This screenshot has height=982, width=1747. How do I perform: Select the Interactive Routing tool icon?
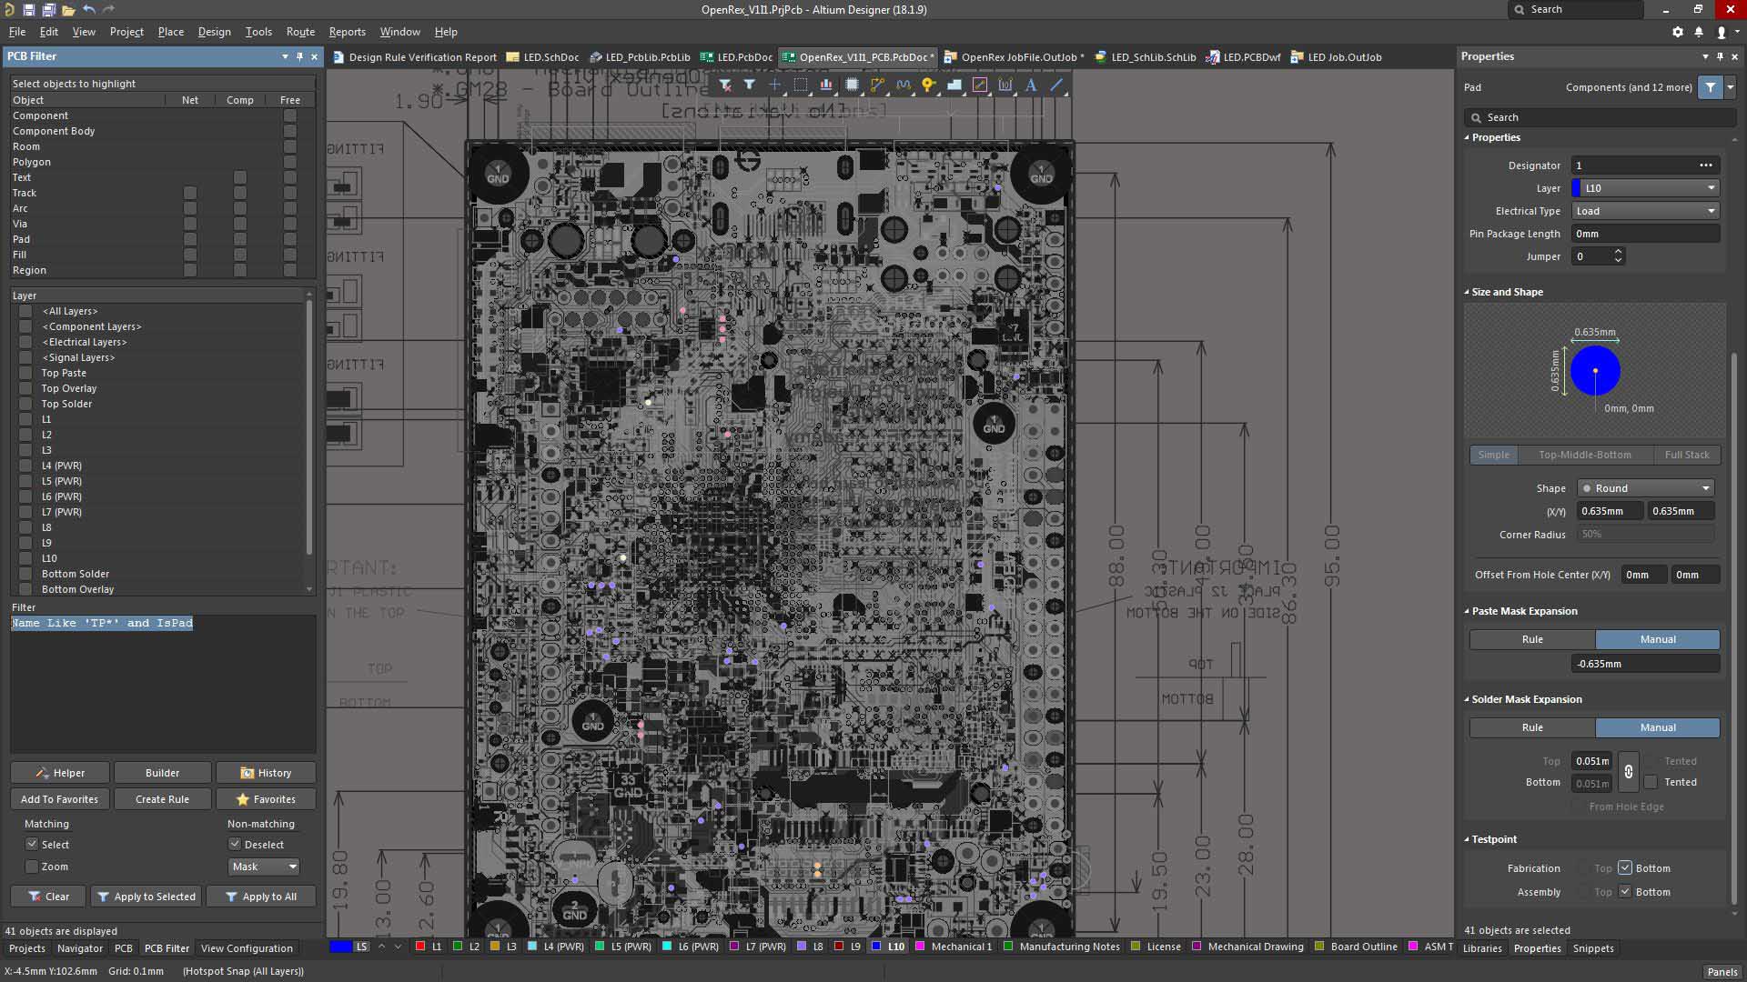(x=877, y=85)
